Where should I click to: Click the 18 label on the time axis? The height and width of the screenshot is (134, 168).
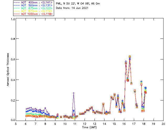[144, 124]
